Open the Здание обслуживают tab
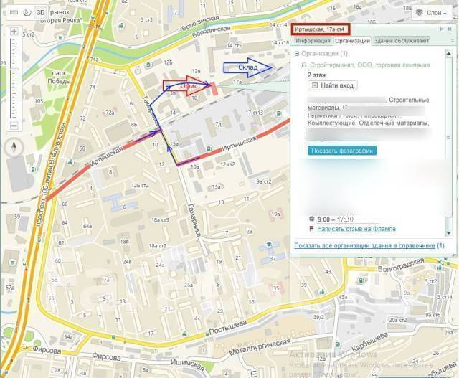Image resolution: width=459 pixels, height=378 pixels. (402, 41)
